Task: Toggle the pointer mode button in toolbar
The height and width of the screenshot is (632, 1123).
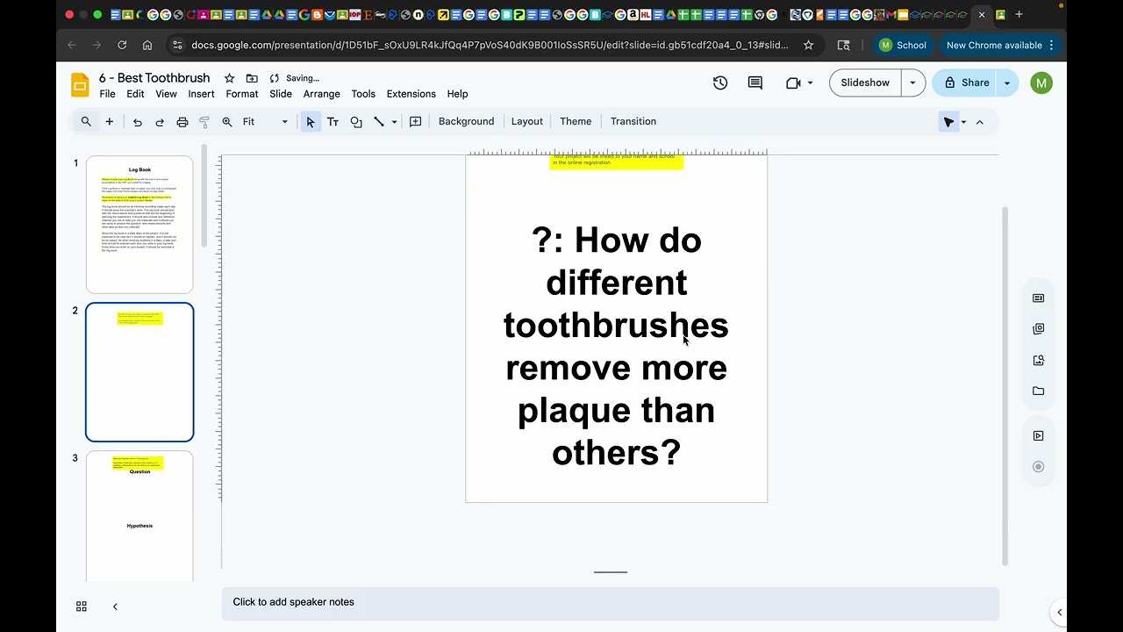Action: [x=948, y=122]
